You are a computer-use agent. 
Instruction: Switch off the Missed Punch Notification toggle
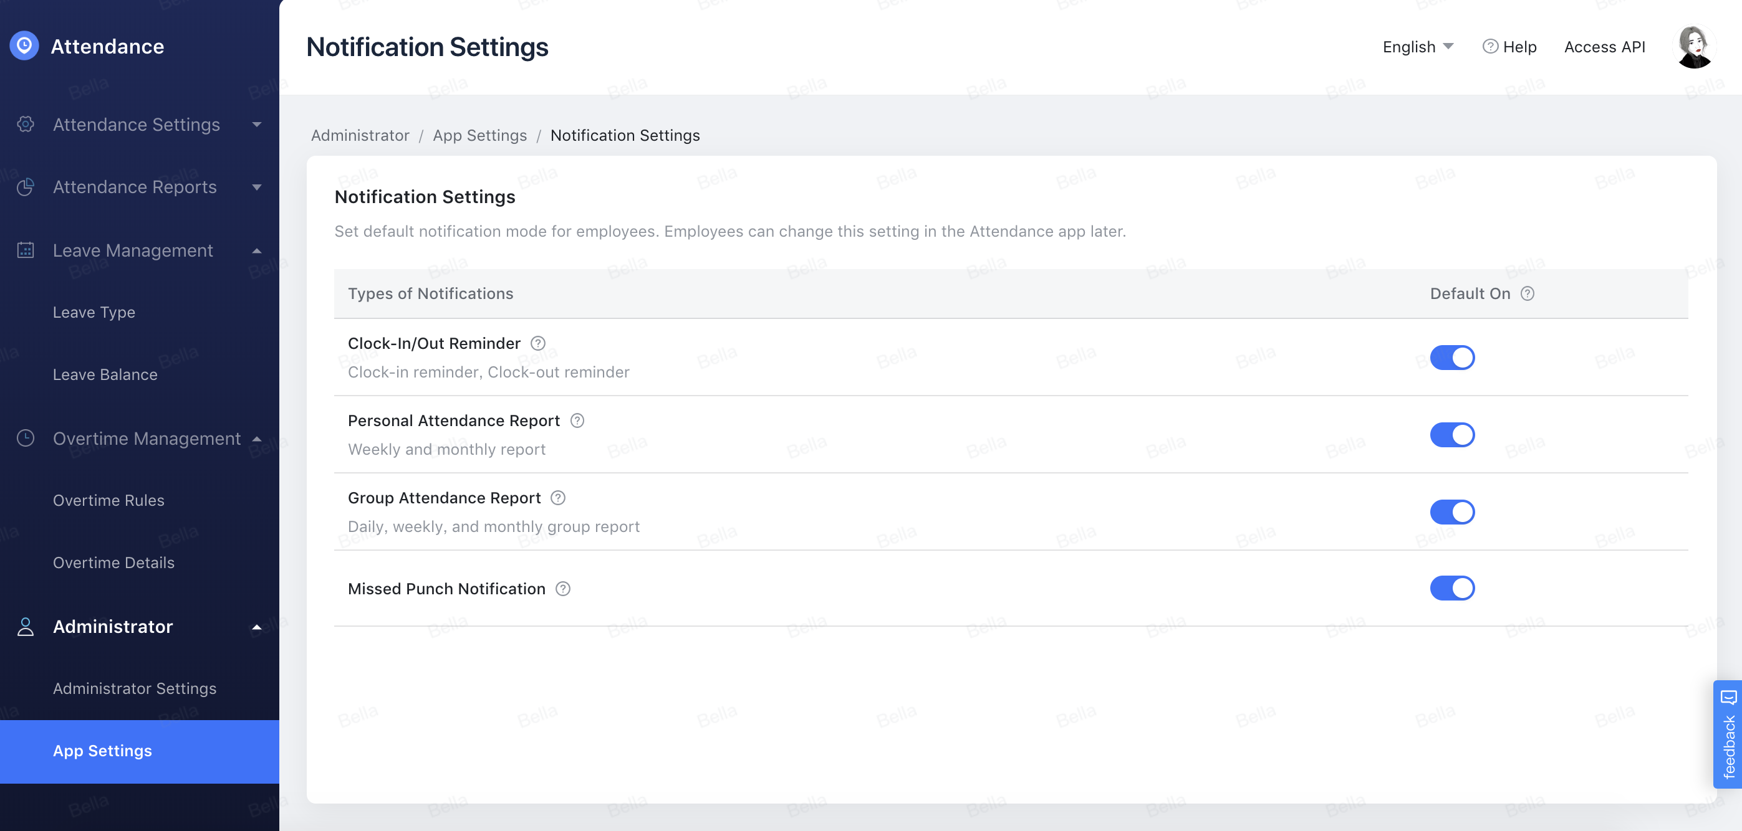(1451, 589)
